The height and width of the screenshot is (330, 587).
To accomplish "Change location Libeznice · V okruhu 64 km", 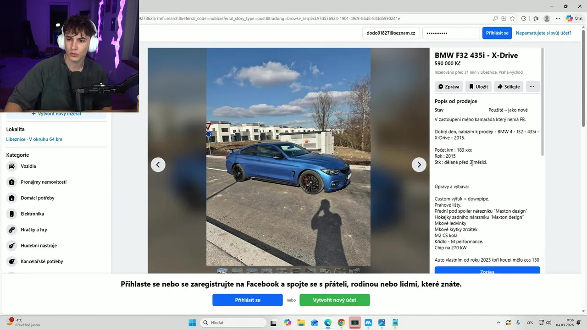I will tap(34, 139).
